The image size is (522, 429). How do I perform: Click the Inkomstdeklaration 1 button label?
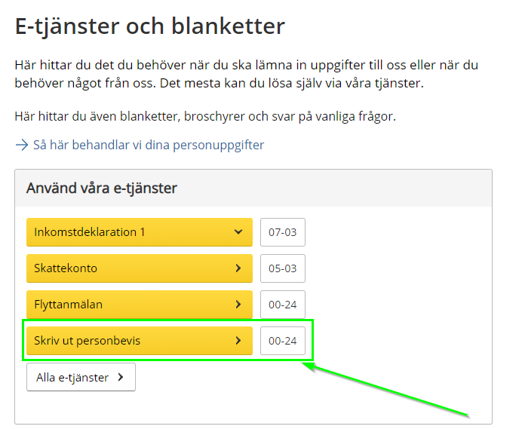tap(91, 232)
